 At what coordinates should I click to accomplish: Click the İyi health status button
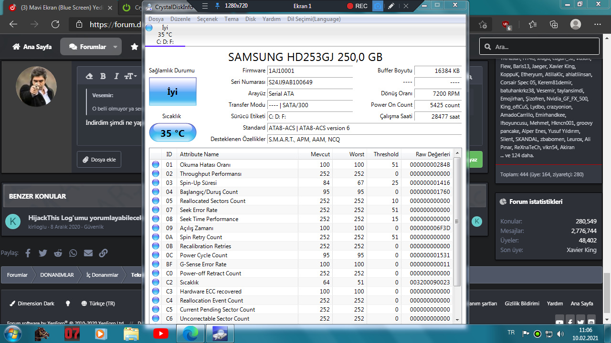pos(172,91)
